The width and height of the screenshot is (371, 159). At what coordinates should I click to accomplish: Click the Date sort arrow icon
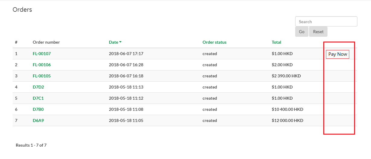pyautogui.click(x=120, y=42)
